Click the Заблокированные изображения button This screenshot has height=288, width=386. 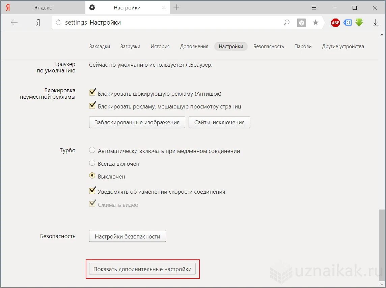(137, 122)
